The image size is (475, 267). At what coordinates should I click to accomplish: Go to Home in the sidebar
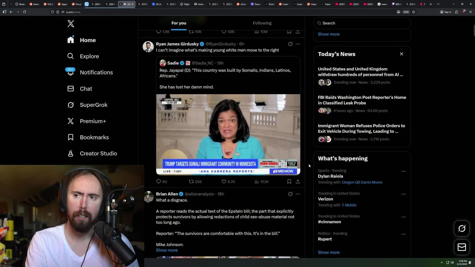pyautogui.click(x=82, y=40)
